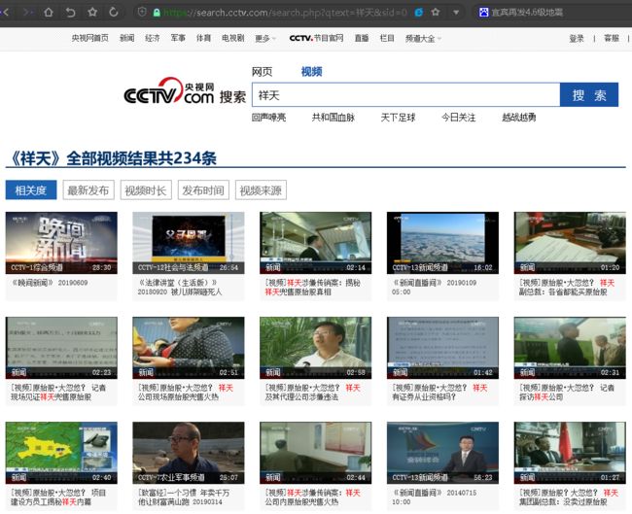This screenshot has width=632, height=514.
Task: Open the 02:58 news video thumbnail
Action: coord(316,348)
